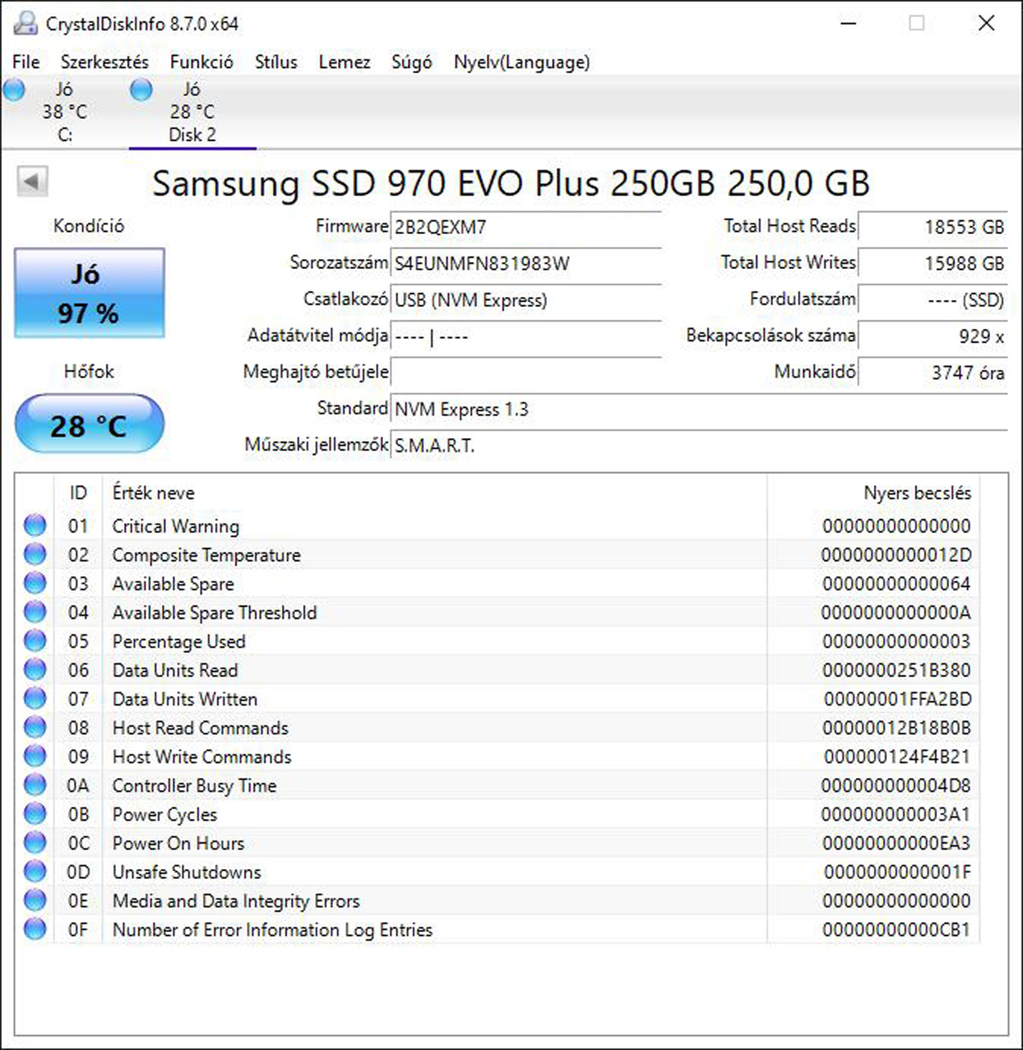Open the File menu

point(26,62)
